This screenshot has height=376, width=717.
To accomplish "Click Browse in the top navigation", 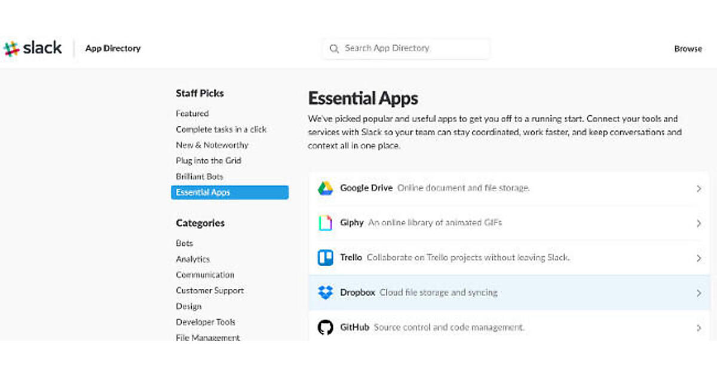I will pyautogui.click(x=688, y=49).
